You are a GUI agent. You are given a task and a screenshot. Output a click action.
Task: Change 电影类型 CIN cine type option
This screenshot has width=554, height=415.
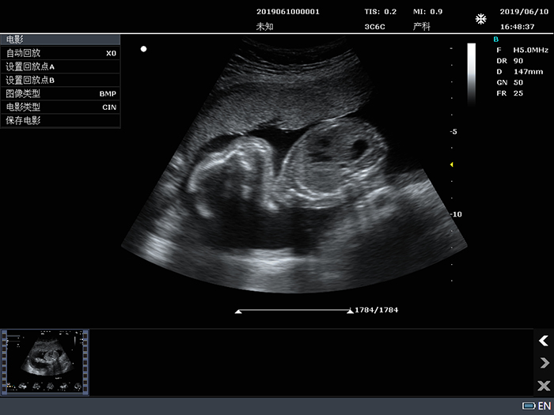(60, 107)
